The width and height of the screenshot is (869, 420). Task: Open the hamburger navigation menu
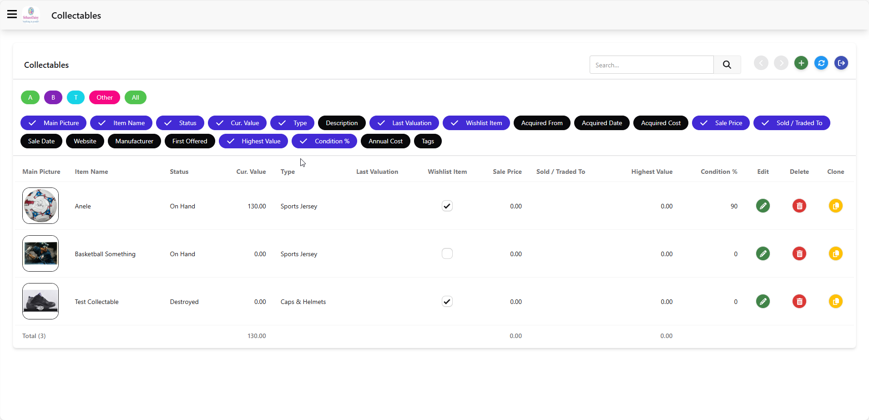[x=12, y=15]
